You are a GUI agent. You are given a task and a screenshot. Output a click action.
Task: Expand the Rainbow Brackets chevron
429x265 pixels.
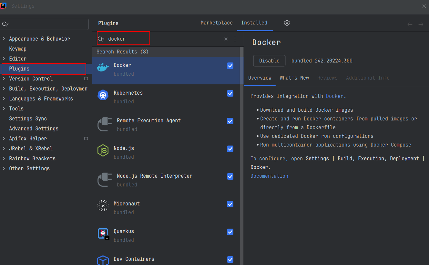pos(4,158)
